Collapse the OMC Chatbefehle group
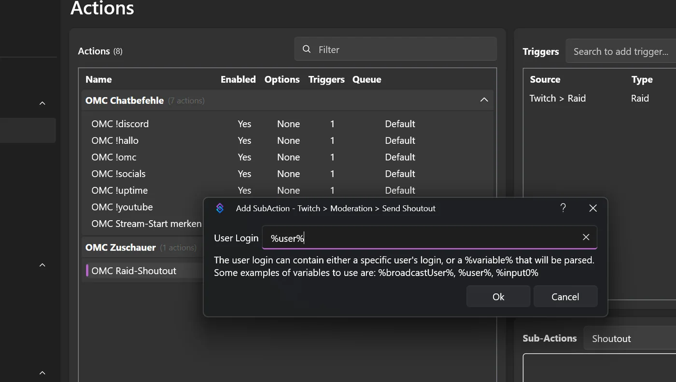This screenshot has height=382, width=676. tap(484, 100)
